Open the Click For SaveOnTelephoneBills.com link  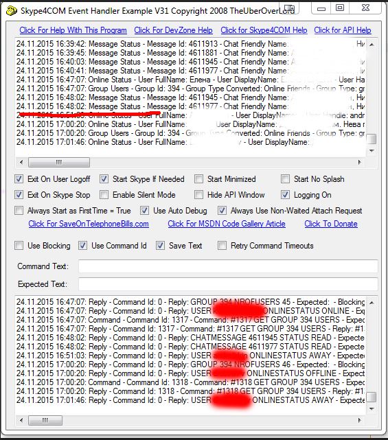[89, 224]
